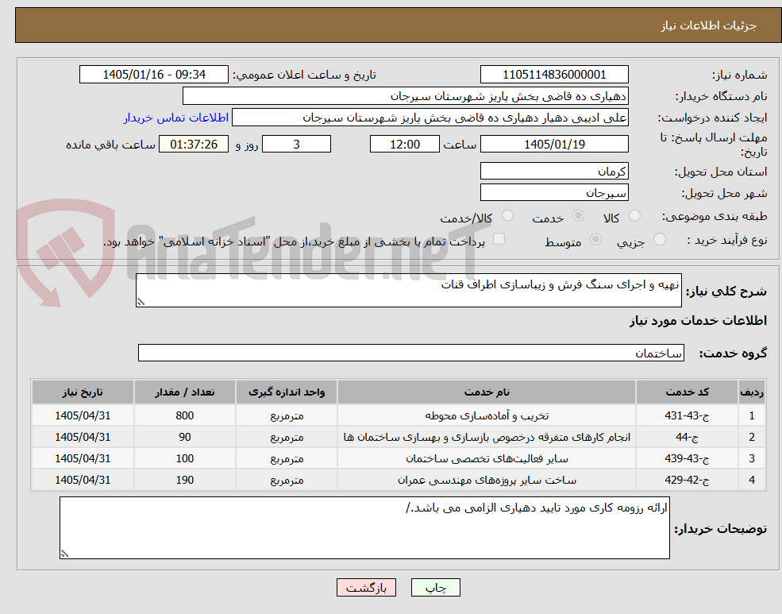Click service code ج-44
Viewport: 782px width, 614px height.
(x=687, y=437)
